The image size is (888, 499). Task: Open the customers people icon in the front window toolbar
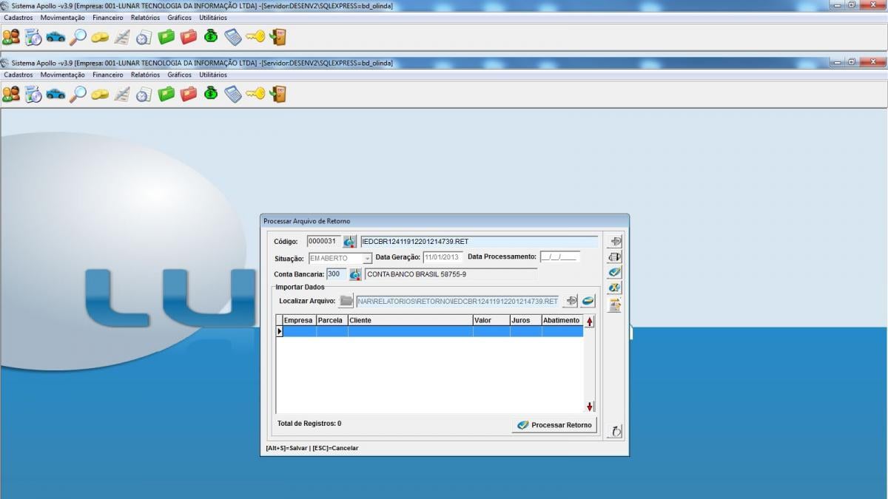[x=11, y=94]
